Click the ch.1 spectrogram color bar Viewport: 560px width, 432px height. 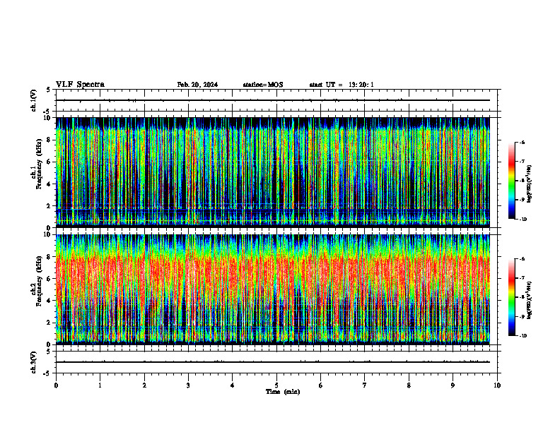[x=511, y=181]
